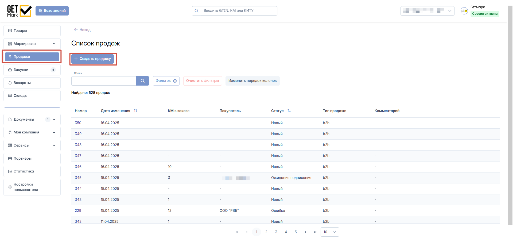
Task: Click the Номер column header
Action: pos(81,111)
